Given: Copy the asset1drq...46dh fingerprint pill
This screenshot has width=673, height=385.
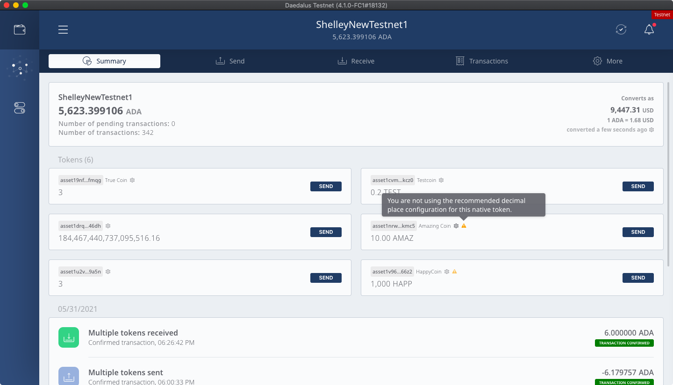Looking at the screenshot, I should pos(80,226).
